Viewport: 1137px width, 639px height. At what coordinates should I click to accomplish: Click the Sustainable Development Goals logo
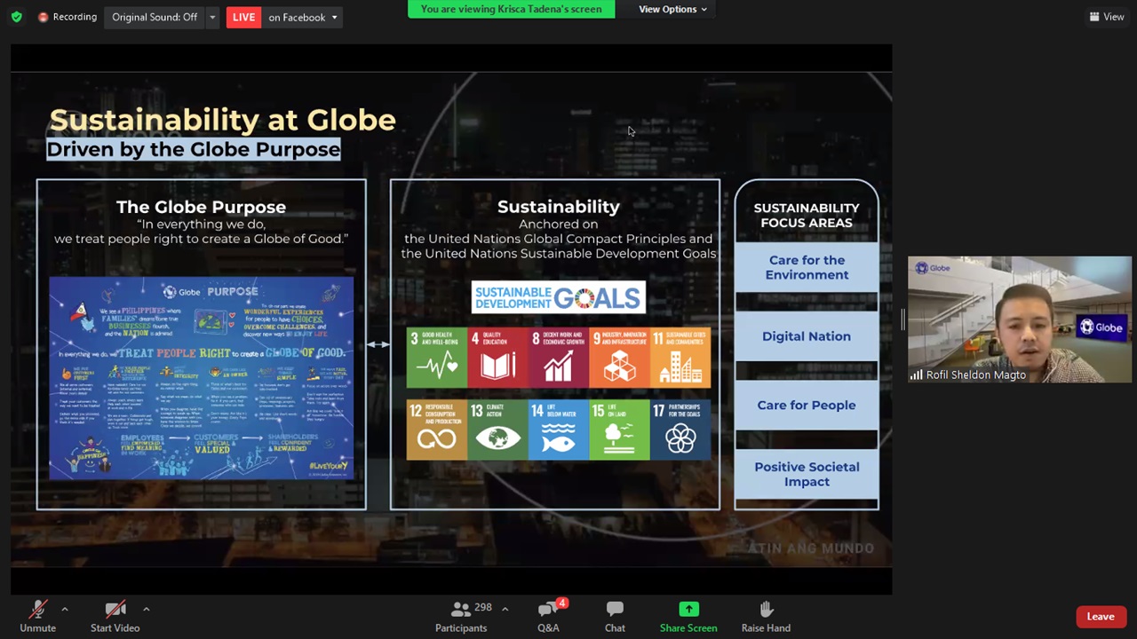(x=559, y=297)
